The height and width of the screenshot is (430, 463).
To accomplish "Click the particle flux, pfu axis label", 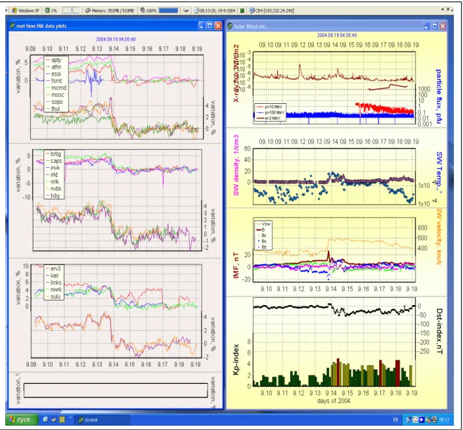I will tap(439, 96).
